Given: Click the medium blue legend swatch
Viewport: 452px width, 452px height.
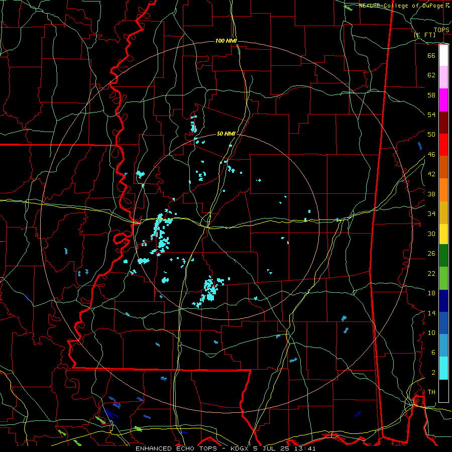Looking at the screenshot, I should click(x=443, y=323).
